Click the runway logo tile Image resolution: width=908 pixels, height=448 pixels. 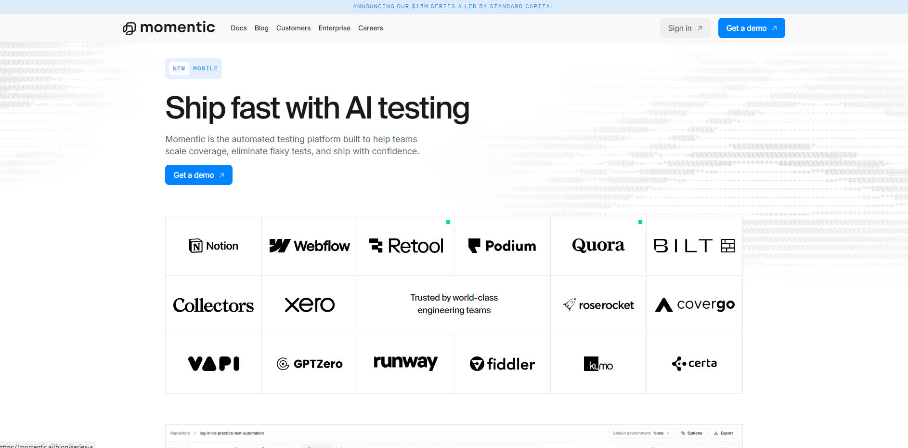(x=406, y=364)
